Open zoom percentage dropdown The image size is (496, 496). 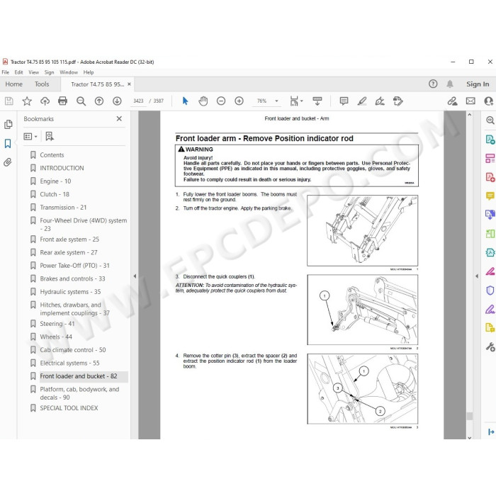tap(276, 101)
